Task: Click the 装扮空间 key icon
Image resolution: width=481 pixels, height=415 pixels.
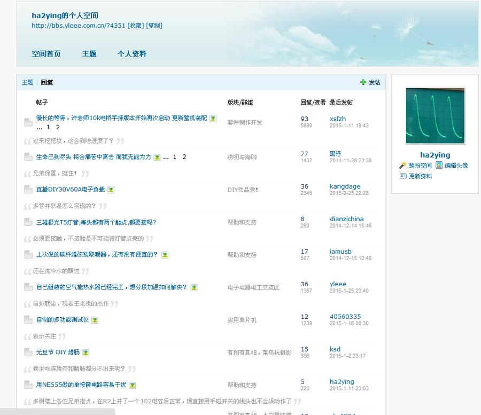Action: point(402,166)
